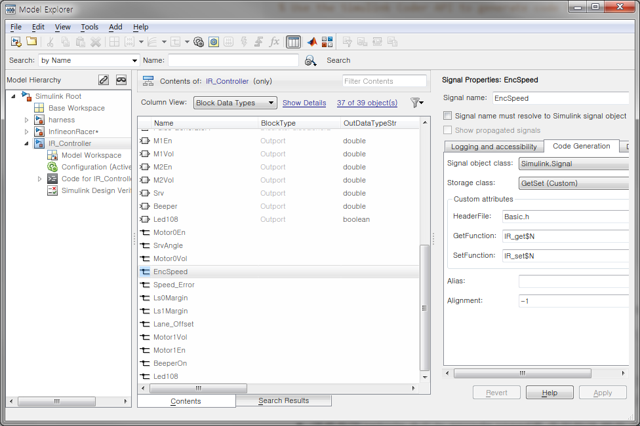Open the View menu
This screenshot has height=426, width=640.
click(62, 27)
